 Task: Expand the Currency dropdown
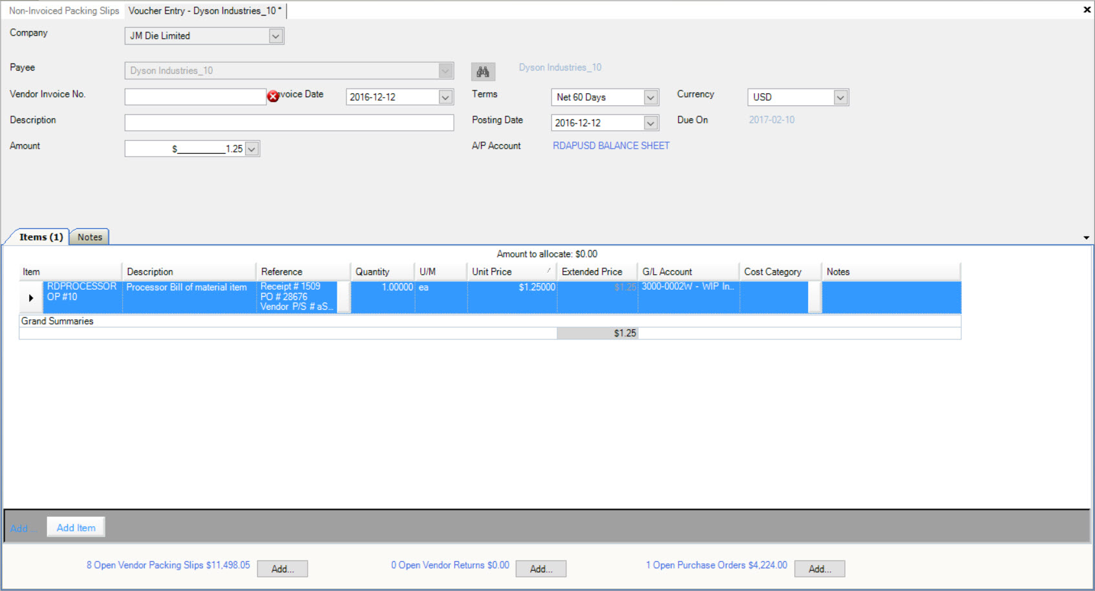point(840,98)
